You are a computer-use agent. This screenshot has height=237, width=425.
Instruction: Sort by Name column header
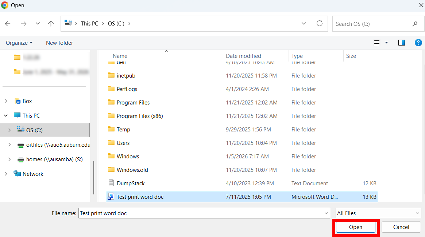[120, 56]
